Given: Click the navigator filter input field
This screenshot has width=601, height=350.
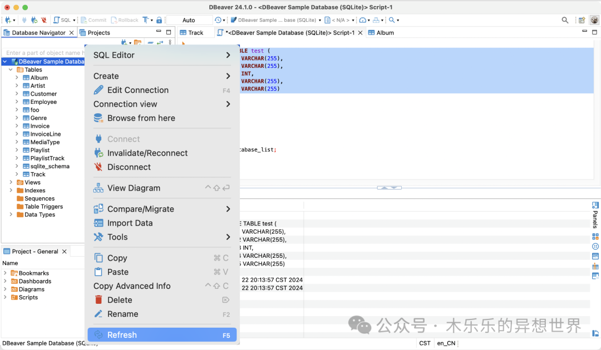Looking at the screenshot, I should [x=43, y=53].
